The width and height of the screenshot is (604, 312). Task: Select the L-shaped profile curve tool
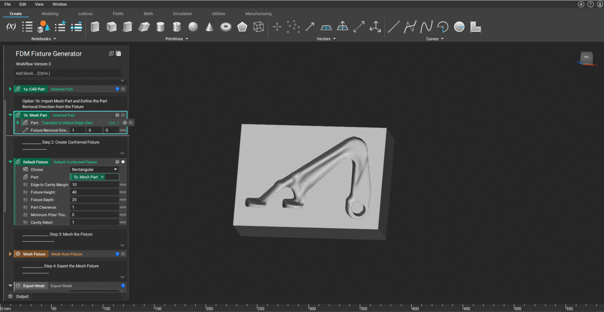tap(476, 27)
